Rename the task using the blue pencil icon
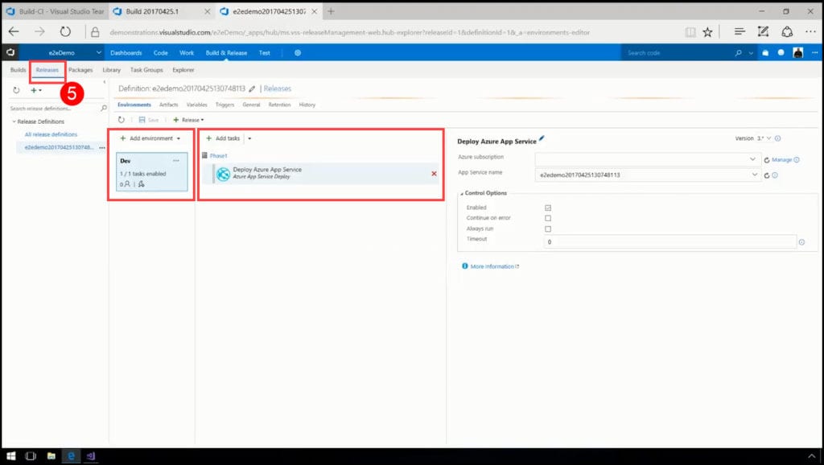Viewport: 824px width, 465px height. (x=542, y=138)
